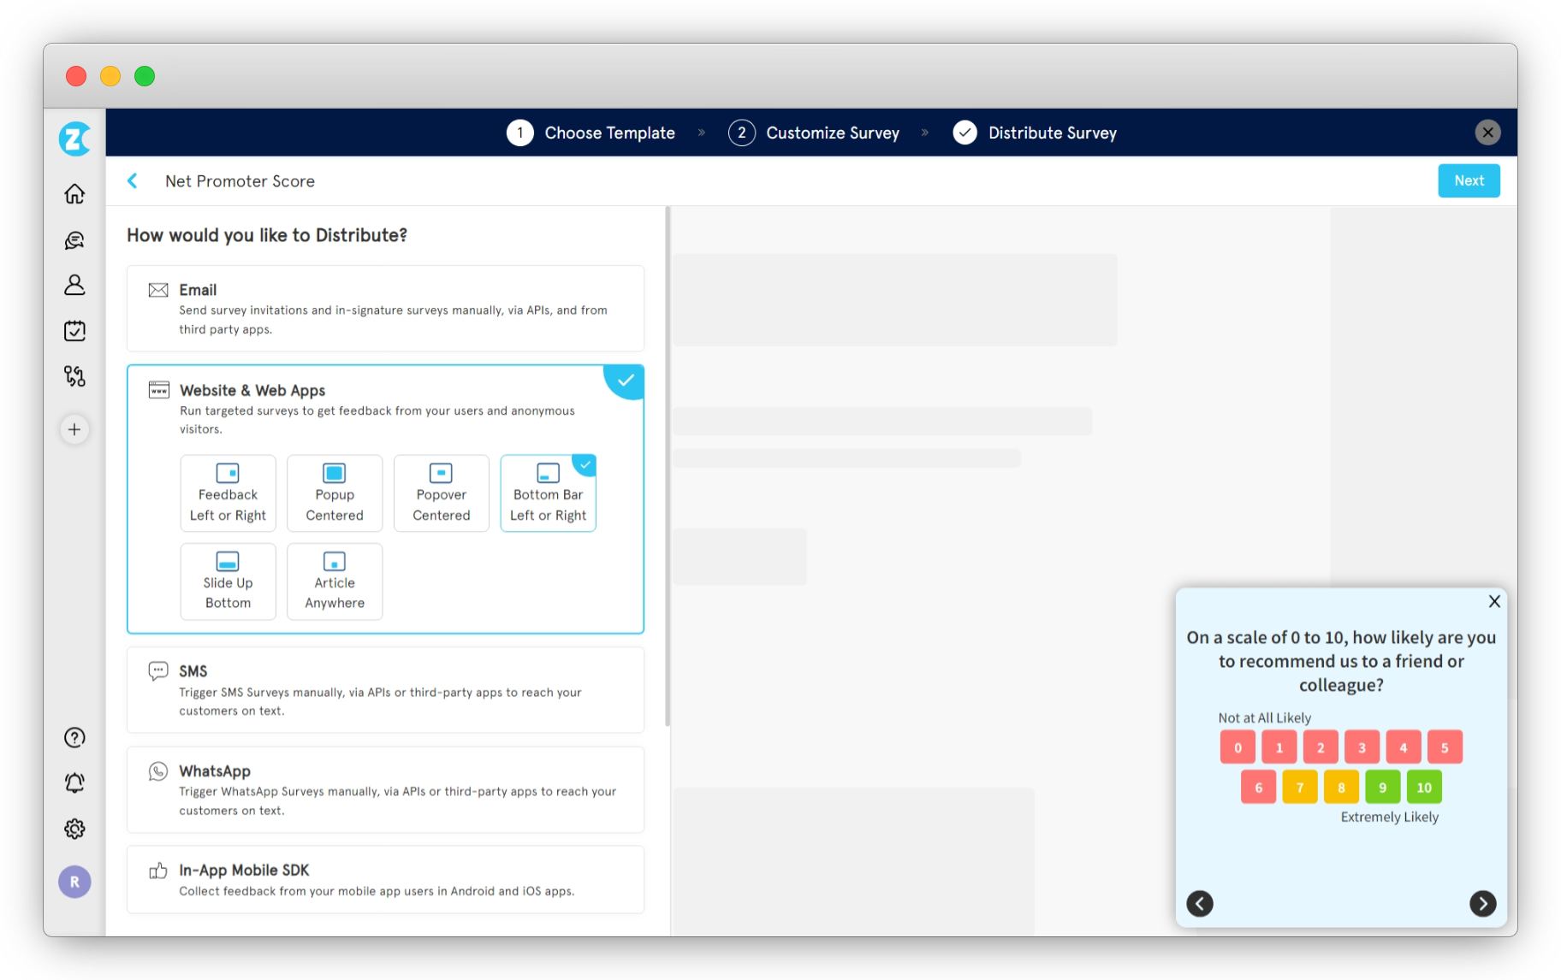Open the checklist calendar sidebar icon
This screenshot has height=980, width=1561.
[x=74, y=331]
